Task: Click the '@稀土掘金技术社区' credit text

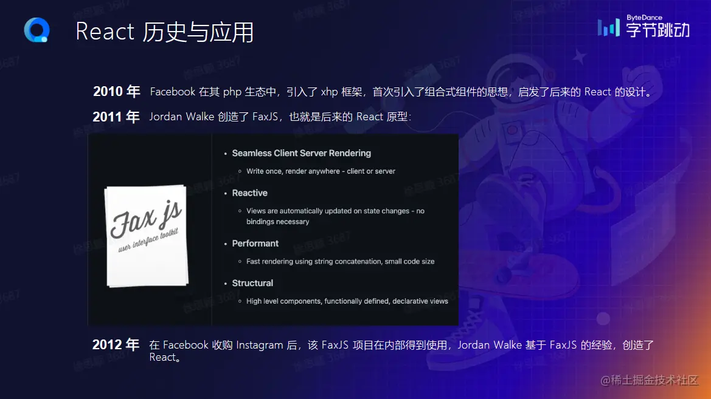Action: click(x=650, y=380)
